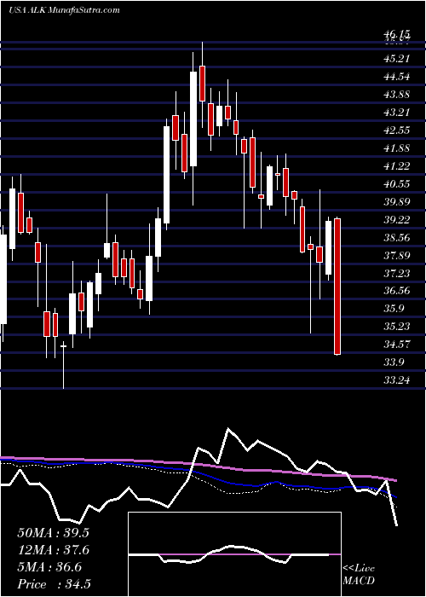Click the 'Price : 34.5' reading
The height and width of the screenshot is (597, 426).
pos(54,584)
